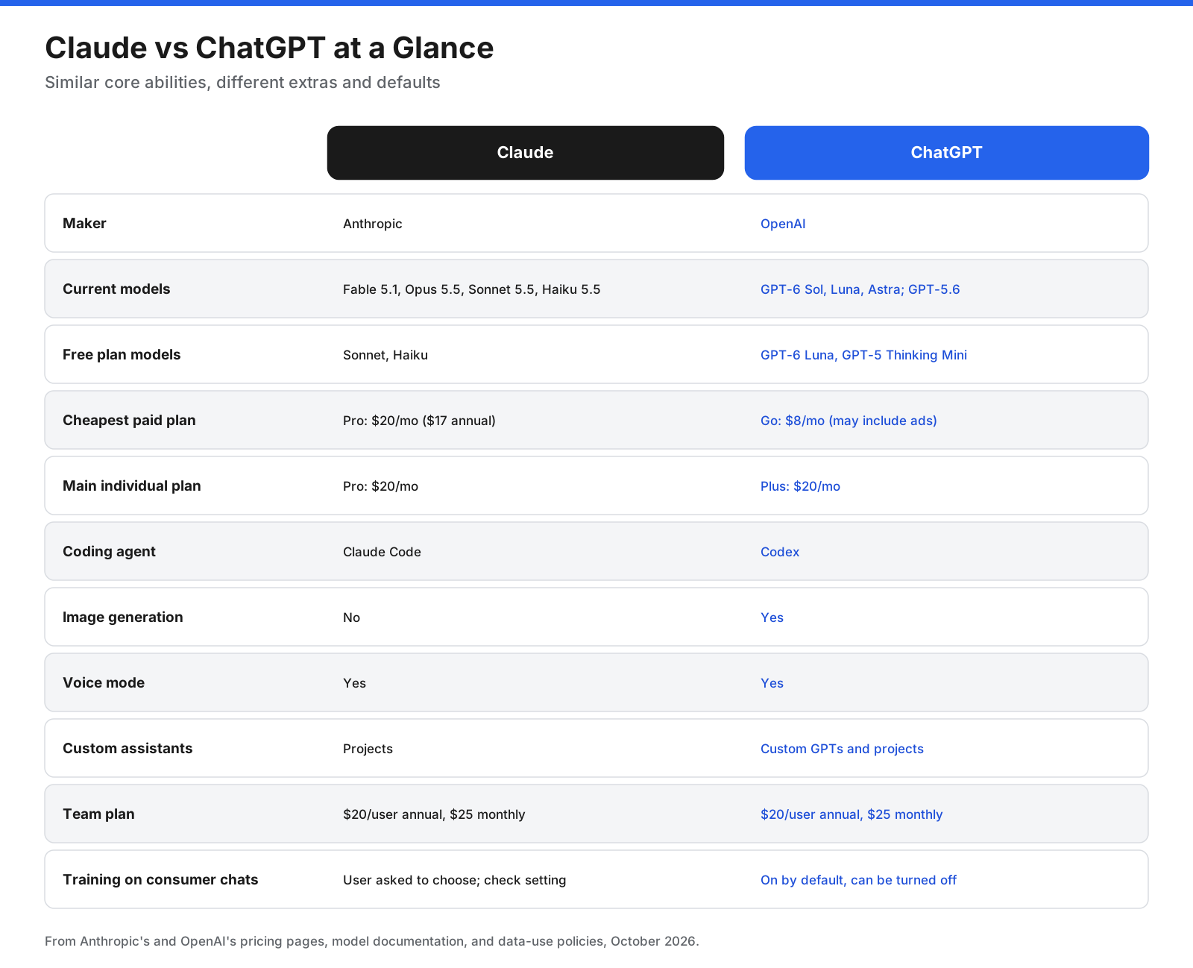This screenshot has width=1193, height=968.
Task: Click the 'Custom assistants' row label
Action: pos(128,749)
